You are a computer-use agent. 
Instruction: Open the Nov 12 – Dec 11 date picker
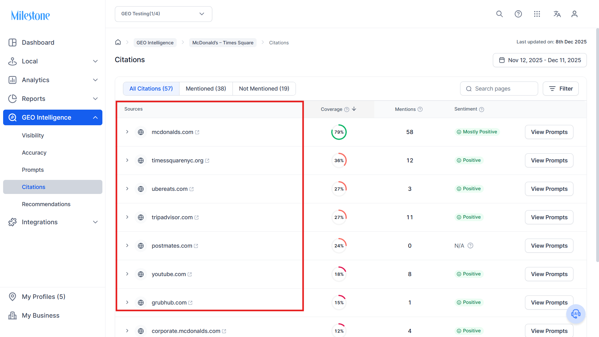(540, 60)
